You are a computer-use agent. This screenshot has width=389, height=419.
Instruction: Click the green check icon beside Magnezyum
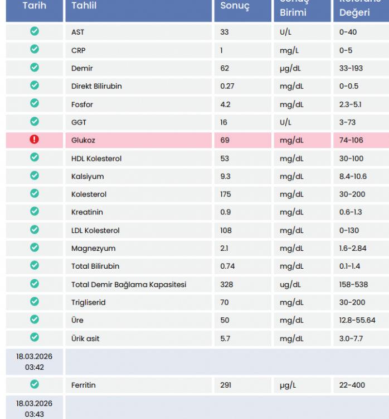click(x=34, y=247)
